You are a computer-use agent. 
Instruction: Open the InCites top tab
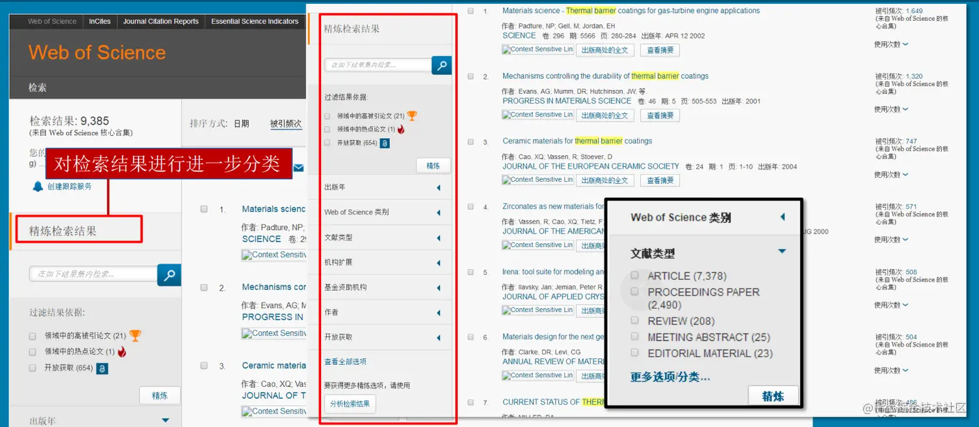coord(100,21)
